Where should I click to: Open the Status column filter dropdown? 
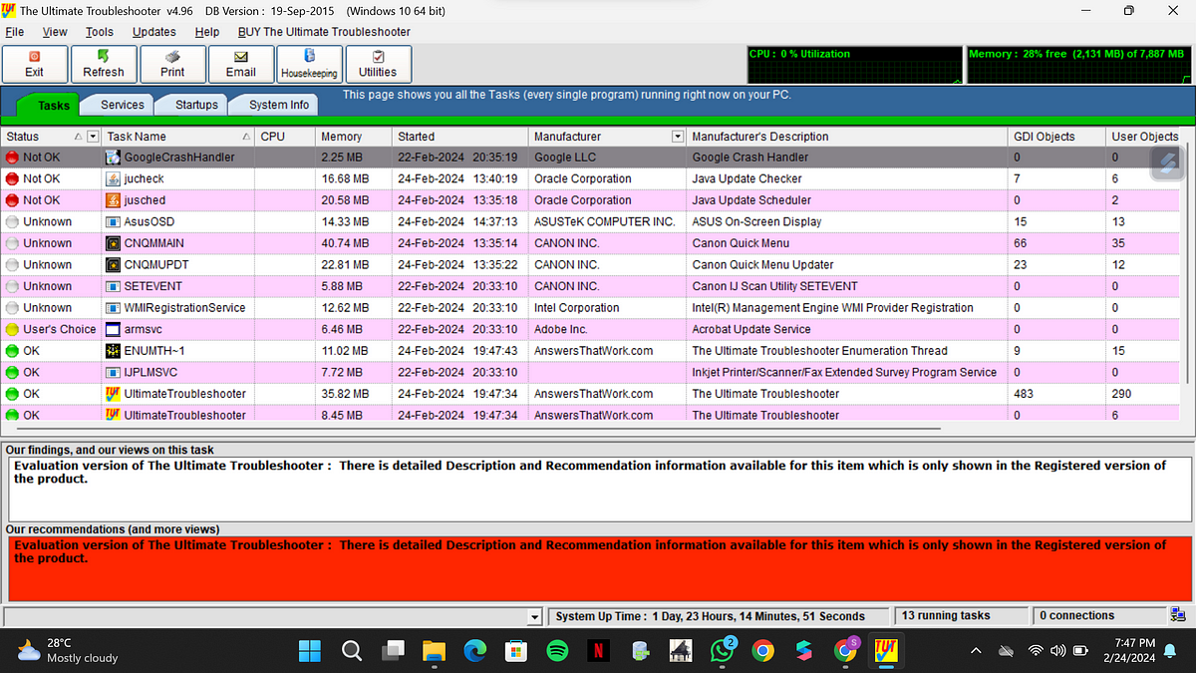coord(93,137)
